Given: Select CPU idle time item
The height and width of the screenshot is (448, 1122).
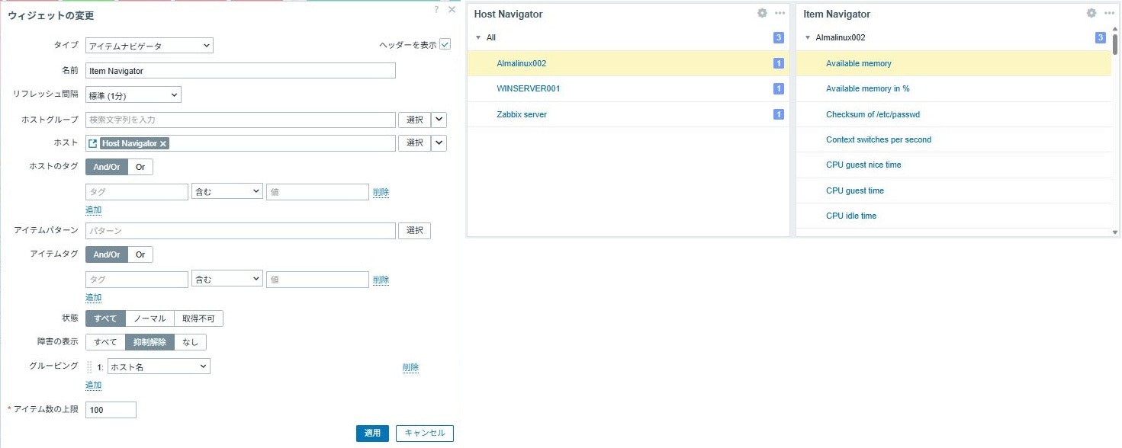Looking at the screenshot, I should pos(850,216).
